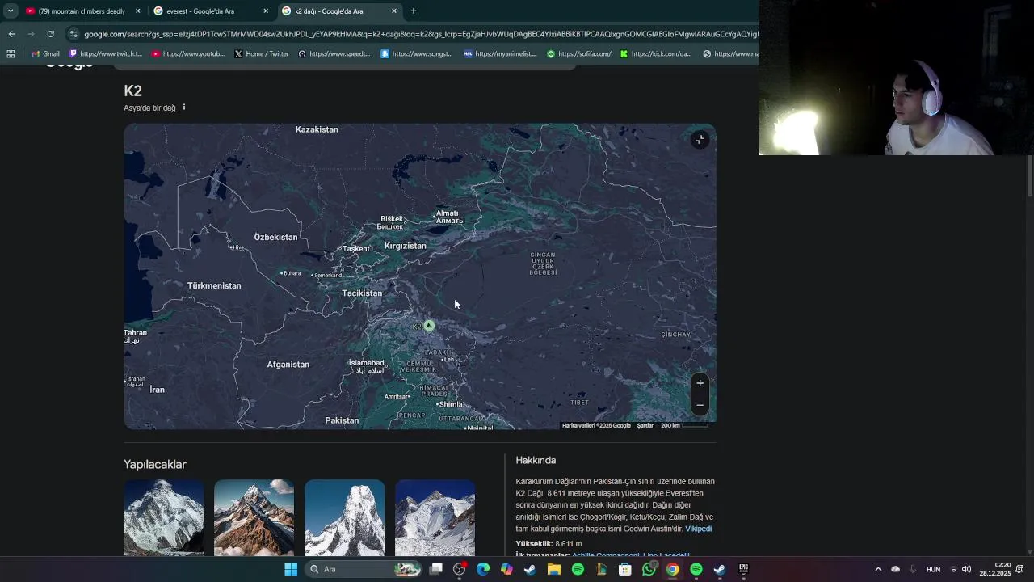Expand the K2 map to fullscreen

(x=700, y=140)
